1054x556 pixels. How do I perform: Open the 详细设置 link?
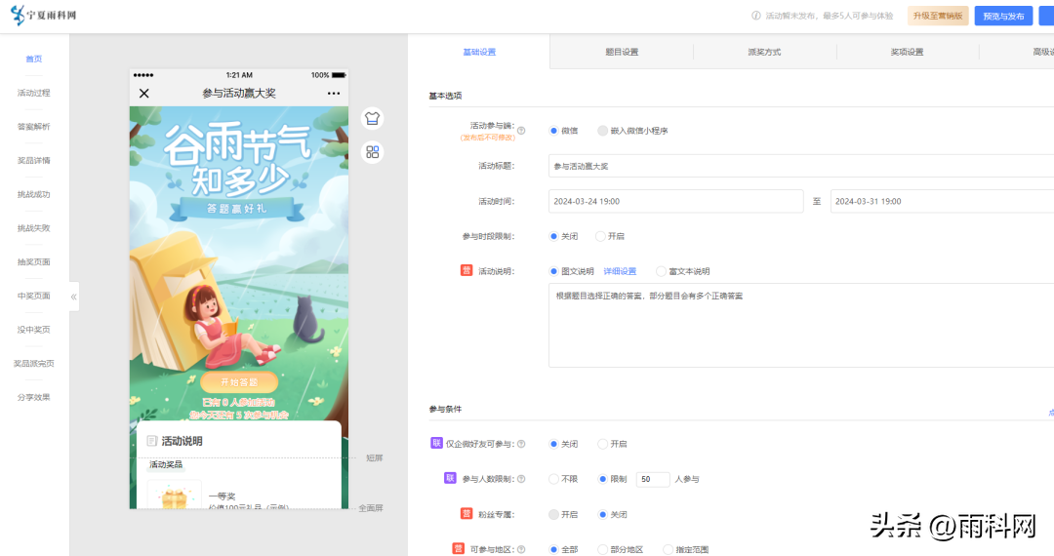[x=619, y=271]
